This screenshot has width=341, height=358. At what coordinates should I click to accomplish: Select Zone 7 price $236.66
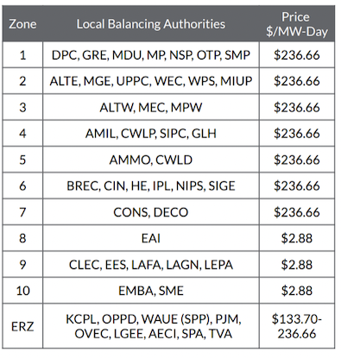(297, 212)
